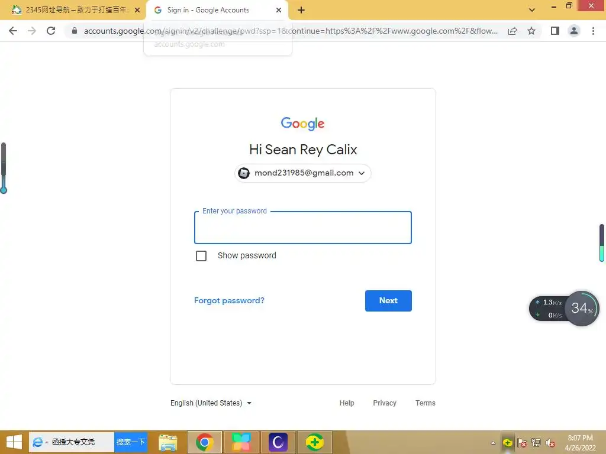Screen dimensions: 606x454
Task: Click the Chrome taskbar icon
Action: pyautogui.click(x=204, y=442)
